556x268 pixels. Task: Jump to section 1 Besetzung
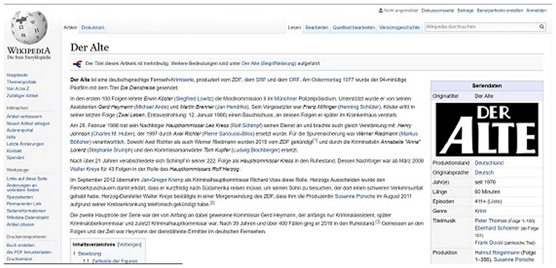(87, 254)
